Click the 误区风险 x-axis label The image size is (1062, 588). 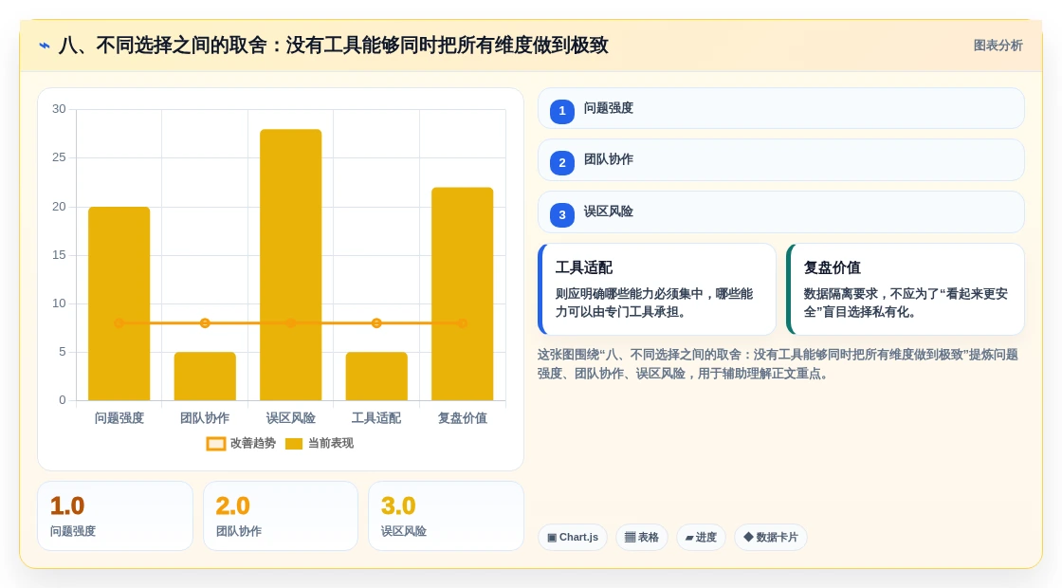pos(290,418)
